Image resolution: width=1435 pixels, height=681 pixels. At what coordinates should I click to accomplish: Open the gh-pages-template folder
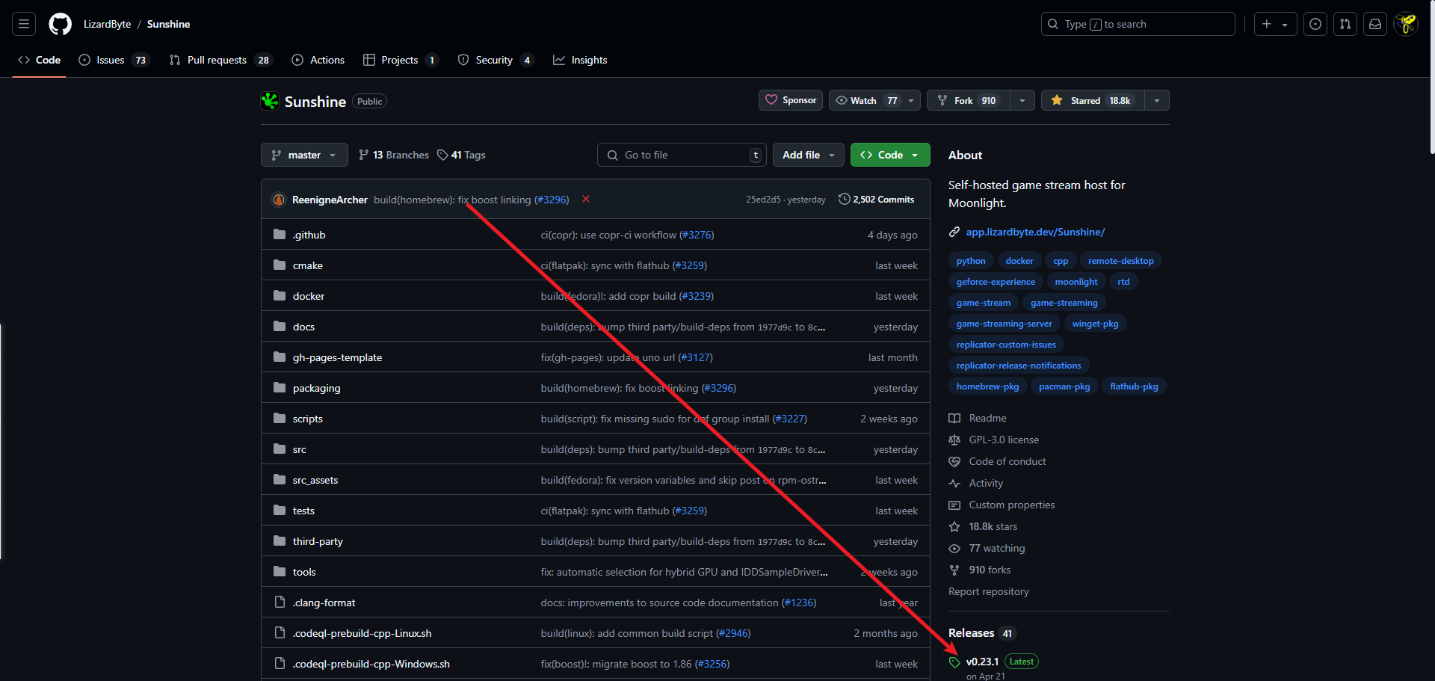click(x=337, y=357)
